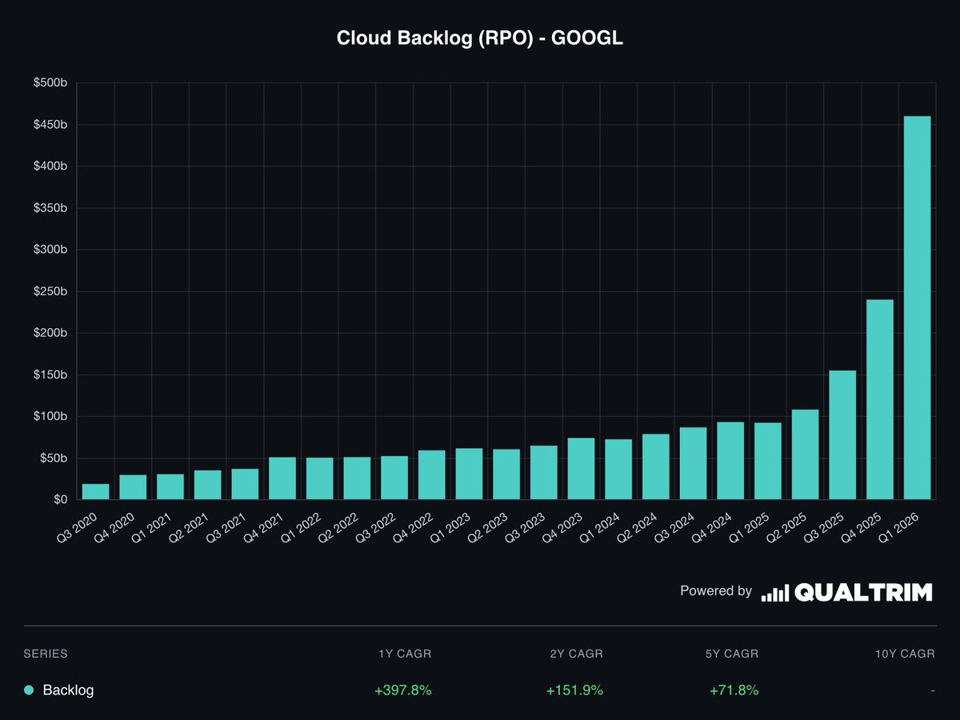Click the 5Y CAGR column header
This screenshot has height=720, width=960.
click(731, 654)
